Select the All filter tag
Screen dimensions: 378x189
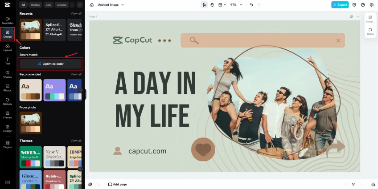23,5
